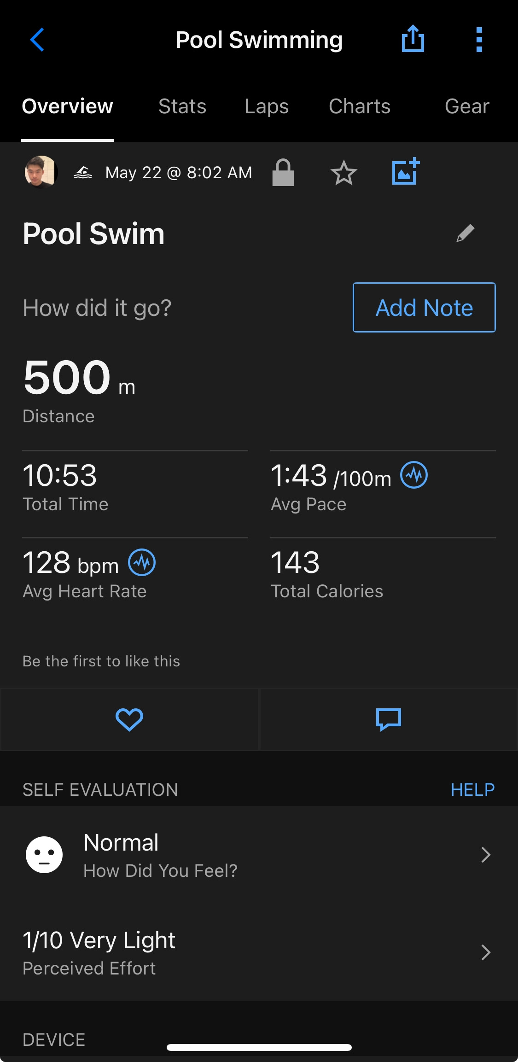Screen dimensions: 518x1062
Task: Like this activity with heart icon
Action: [129, 719]
